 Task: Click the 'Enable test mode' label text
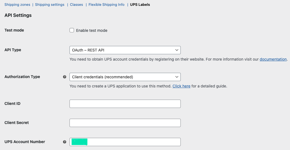pos(91,30)
